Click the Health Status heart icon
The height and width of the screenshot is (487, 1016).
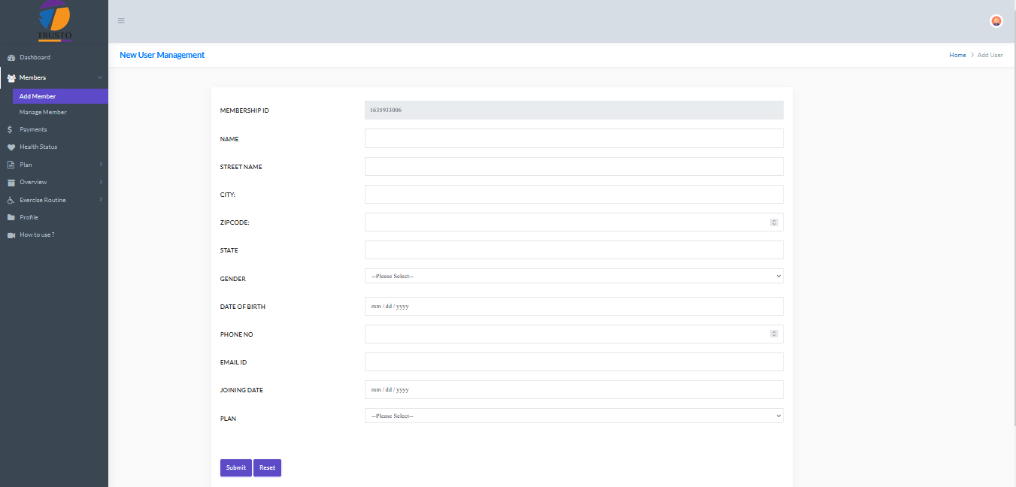[11, 147]
